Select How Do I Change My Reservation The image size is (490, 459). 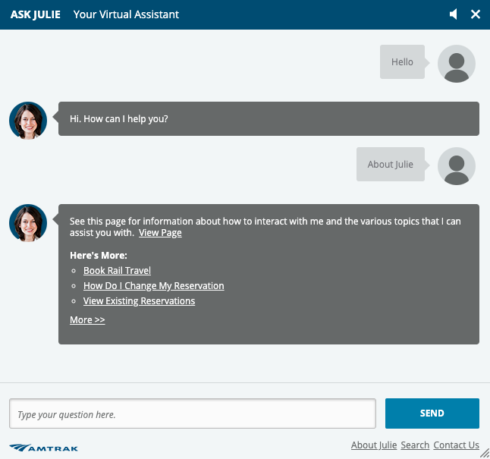pyautogui.click(x=153, y=286)
